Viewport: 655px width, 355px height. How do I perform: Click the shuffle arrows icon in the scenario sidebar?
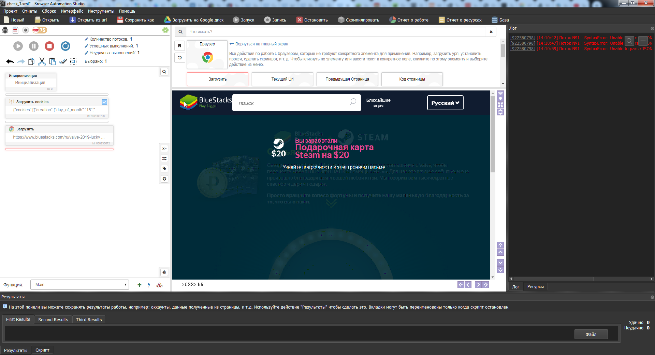coord(164,158)
